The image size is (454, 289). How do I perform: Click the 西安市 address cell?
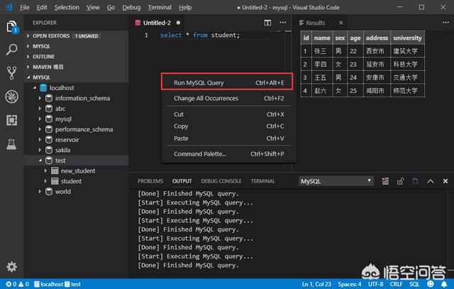[377, 51]
